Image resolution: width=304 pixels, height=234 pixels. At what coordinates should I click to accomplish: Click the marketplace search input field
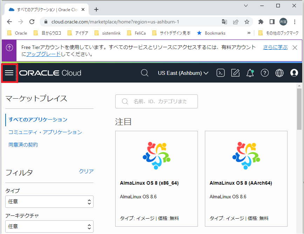tap(157, 101)
